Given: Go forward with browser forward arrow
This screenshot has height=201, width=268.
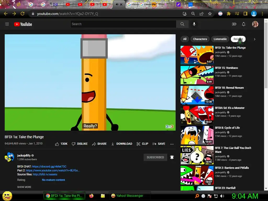Looking at the screenshot, I should [x=14, y=14].
